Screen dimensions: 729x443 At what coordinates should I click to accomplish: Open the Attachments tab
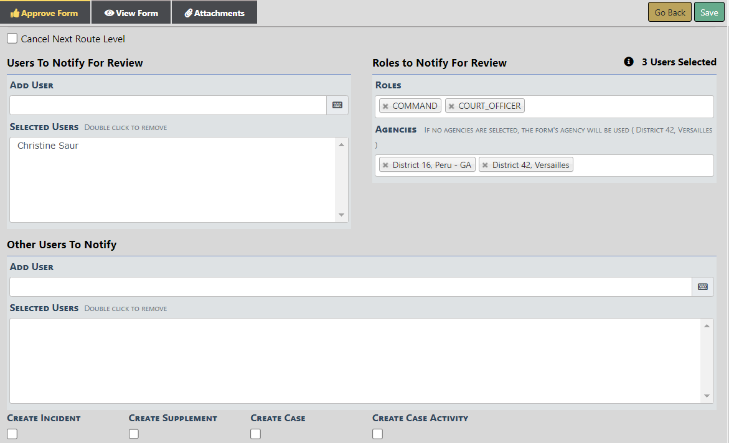click(x=215, y=13)
